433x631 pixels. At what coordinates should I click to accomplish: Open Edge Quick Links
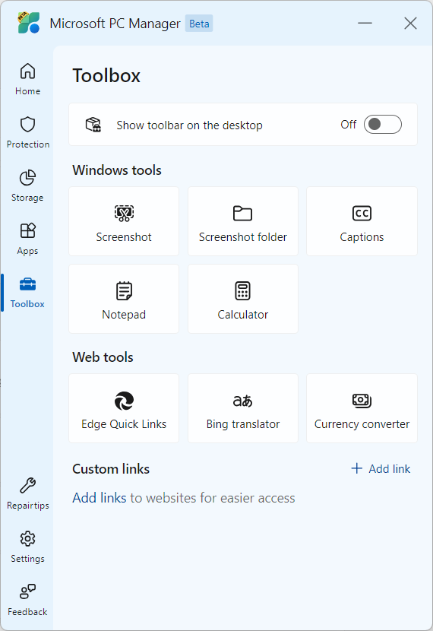pos(124,408)
